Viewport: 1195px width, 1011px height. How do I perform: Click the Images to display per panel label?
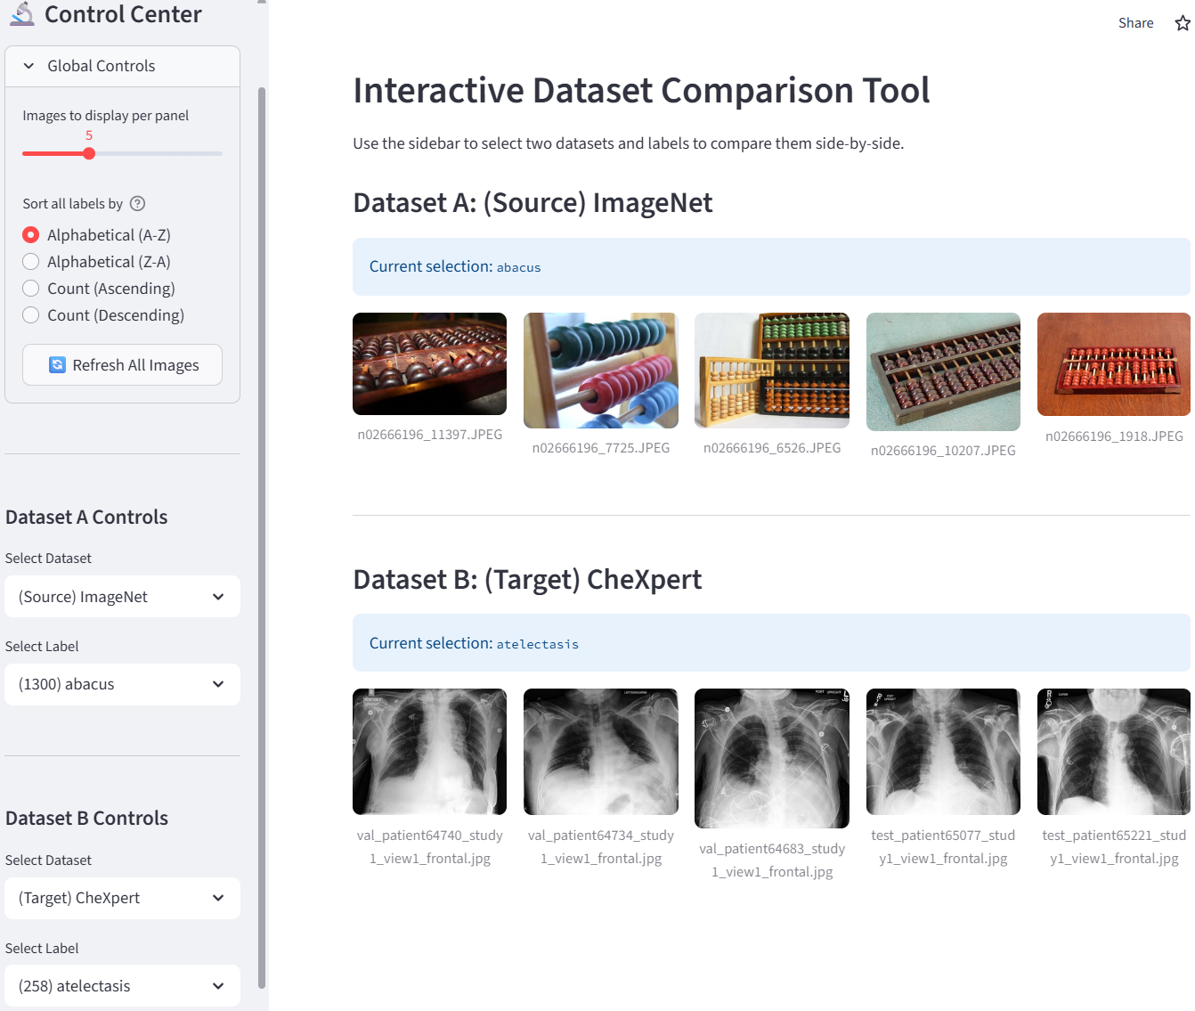pyautogui.click(x=105, y=116)
